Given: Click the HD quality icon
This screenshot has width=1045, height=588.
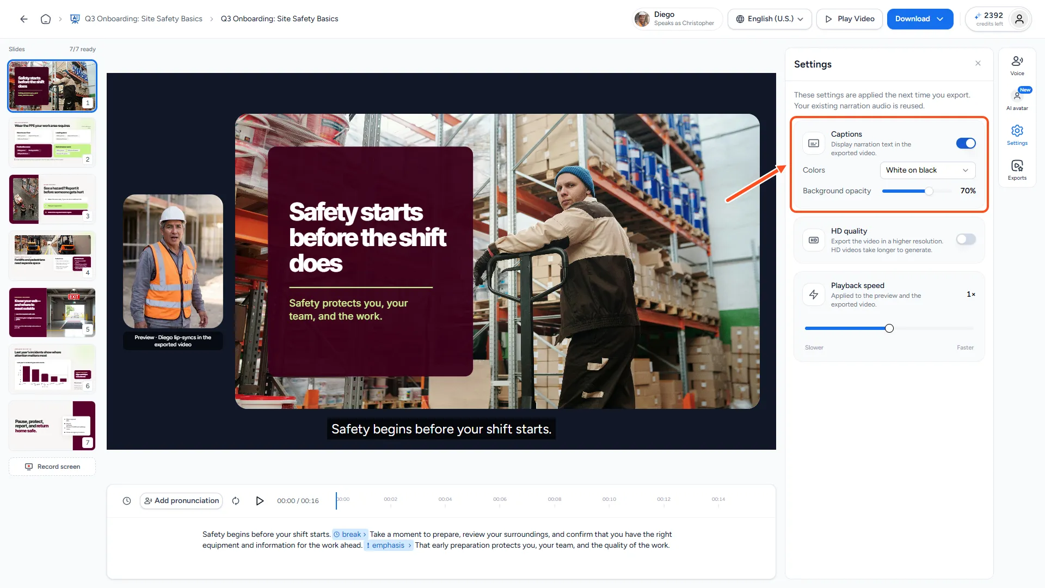Looking at the screenshot, I should [814, 240].
